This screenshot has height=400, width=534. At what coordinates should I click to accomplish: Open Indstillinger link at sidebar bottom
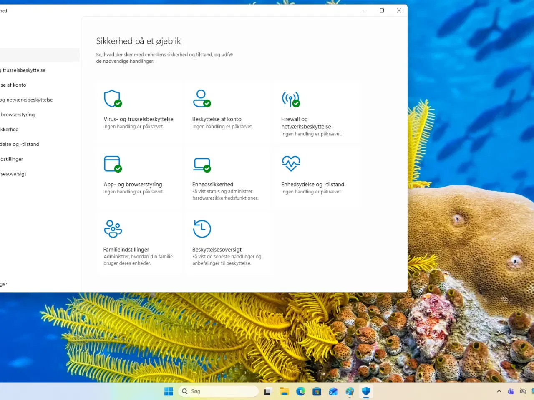[x=4, y=284]
